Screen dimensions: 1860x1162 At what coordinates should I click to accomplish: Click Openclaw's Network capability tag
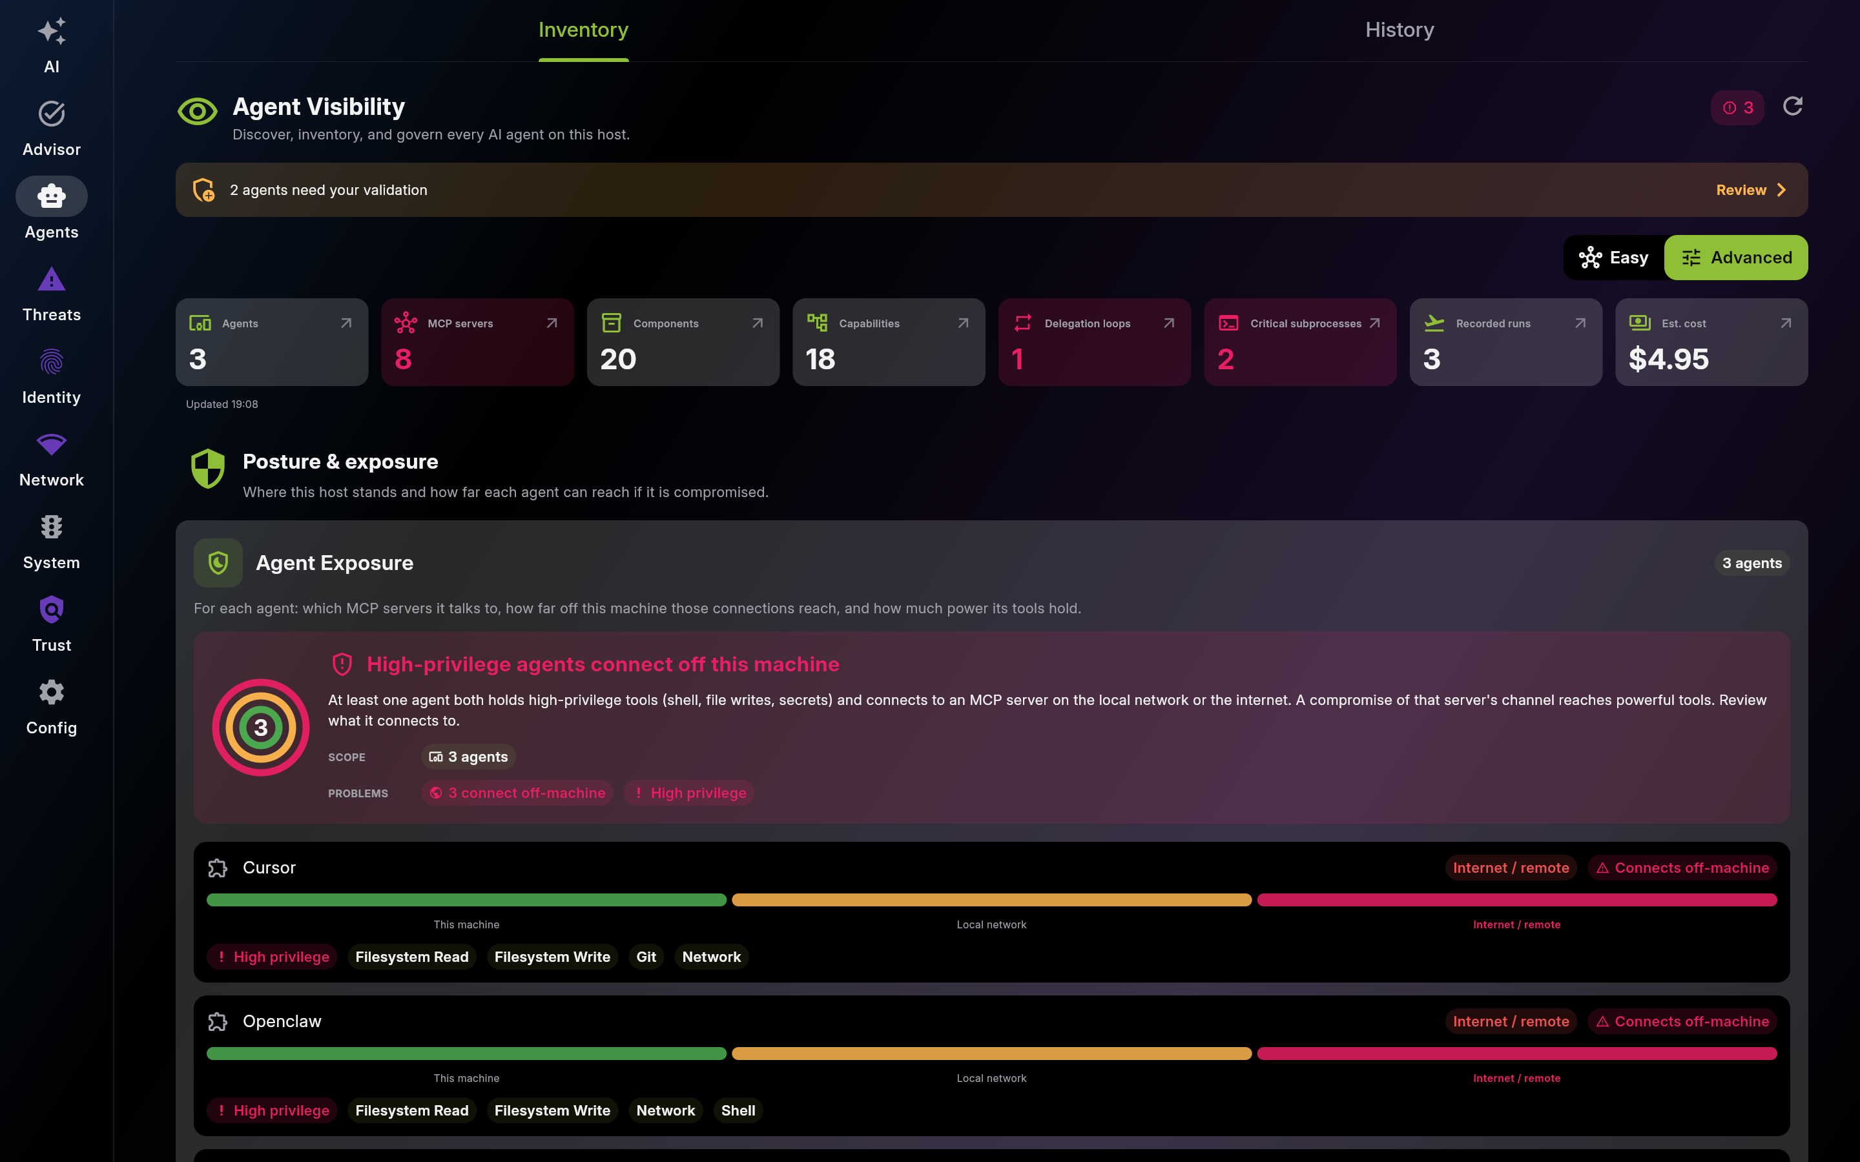pos(666,1110)
